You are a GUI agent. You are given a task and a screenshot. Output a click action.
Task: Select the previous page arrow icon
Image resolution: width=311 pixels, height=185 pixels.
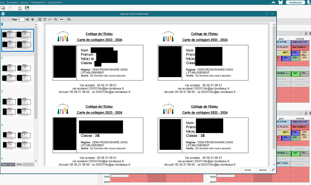[3, 19]
